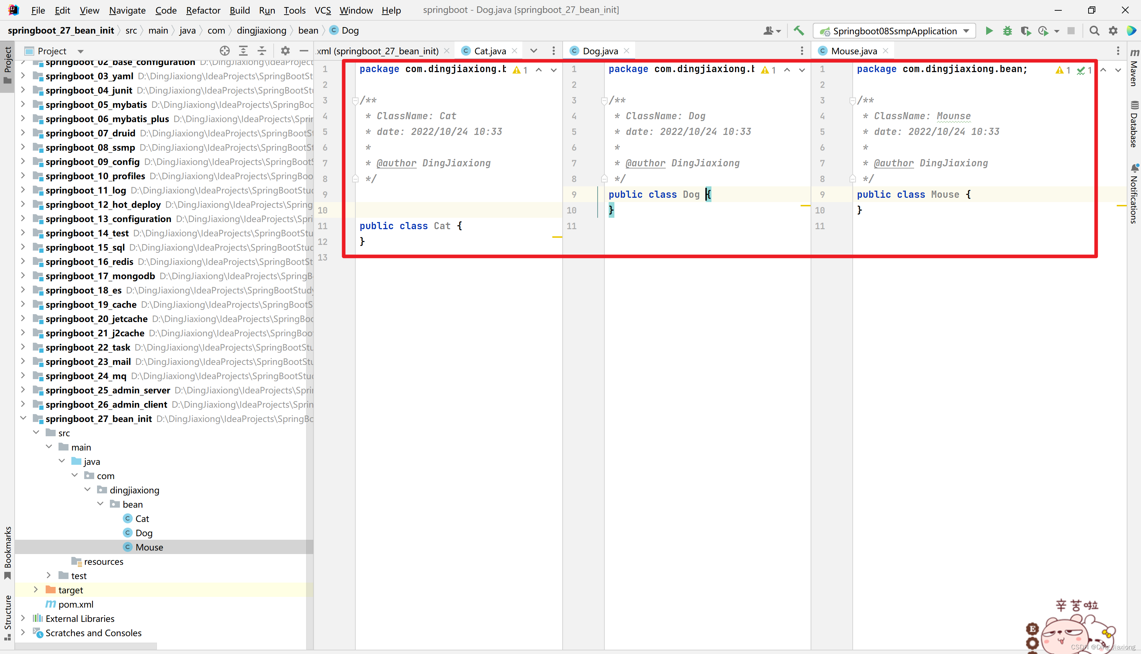Show hidden editor tabs chevron near Cat.java

pos(534,51)
